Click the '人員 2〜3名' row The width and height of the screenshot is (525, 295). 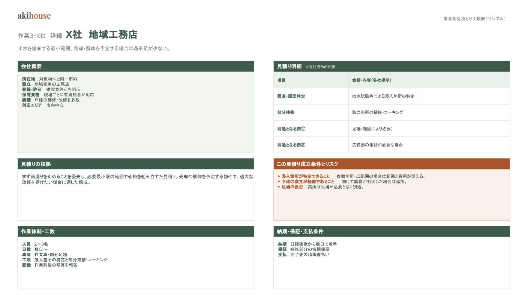35,244
